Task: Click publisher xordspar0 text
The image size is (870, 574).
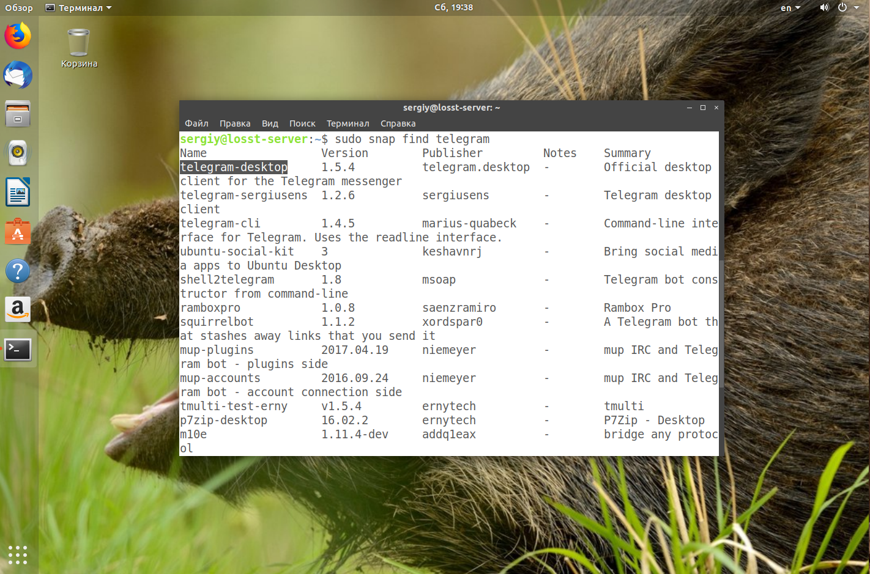Action: point(452,322)
